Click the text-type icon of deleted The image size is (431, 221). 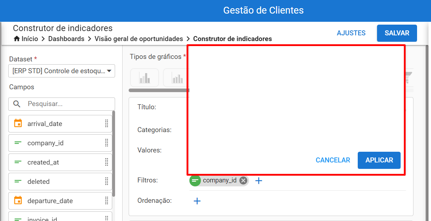point(18,181)
